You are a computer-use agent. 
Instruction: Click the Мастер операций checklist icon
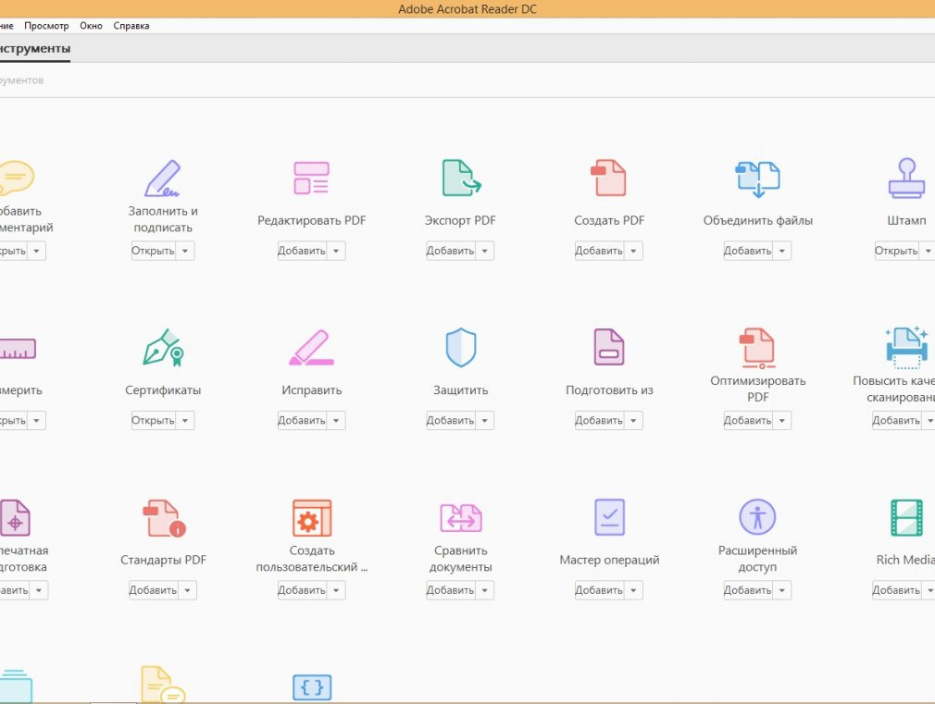(609, 517)
